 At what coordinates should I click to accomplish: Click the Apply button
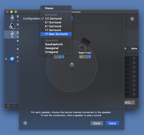pos(113,123)
